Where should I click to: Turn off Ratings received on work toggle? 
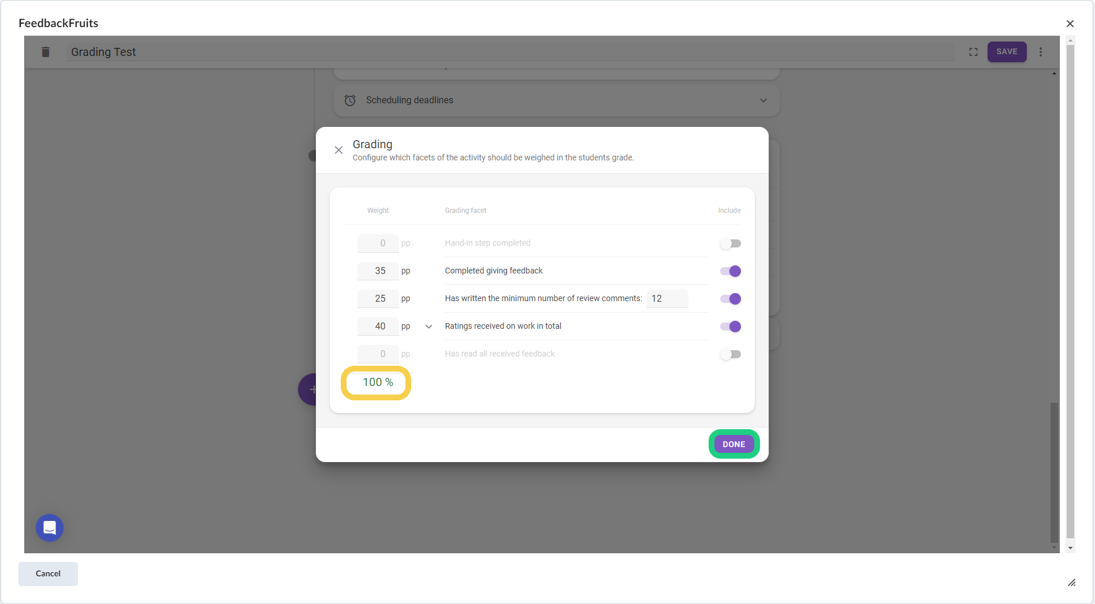tap(730, 327)
